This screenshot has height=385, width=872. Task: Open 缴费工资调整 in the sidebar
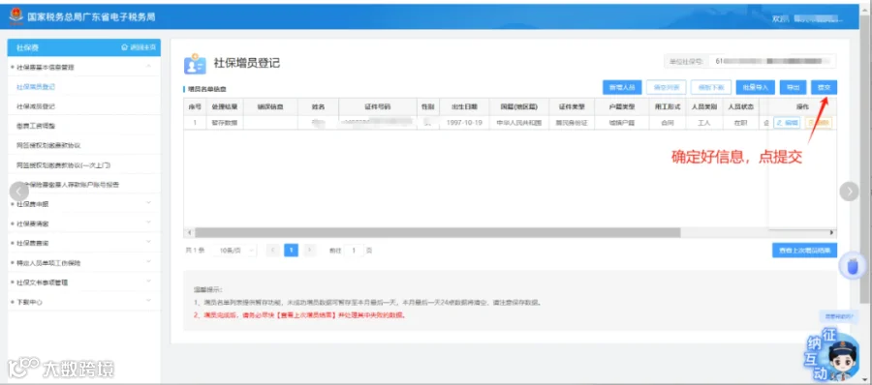pos(36,126)
